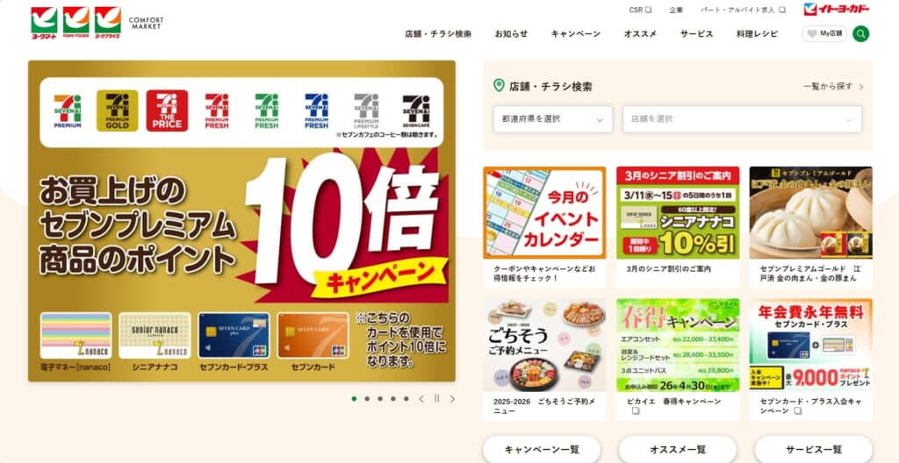Pause the banner carousel
Image resolution: width=899 pixels, height=463 pixels.
pyautogui.click(x=437, y=399)
